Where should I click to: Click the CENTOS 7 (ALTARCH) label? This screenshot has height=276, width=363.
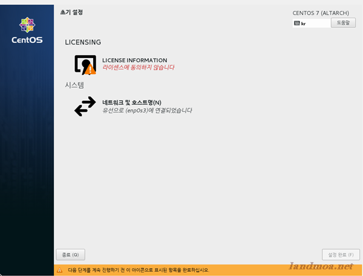point(321,13)
